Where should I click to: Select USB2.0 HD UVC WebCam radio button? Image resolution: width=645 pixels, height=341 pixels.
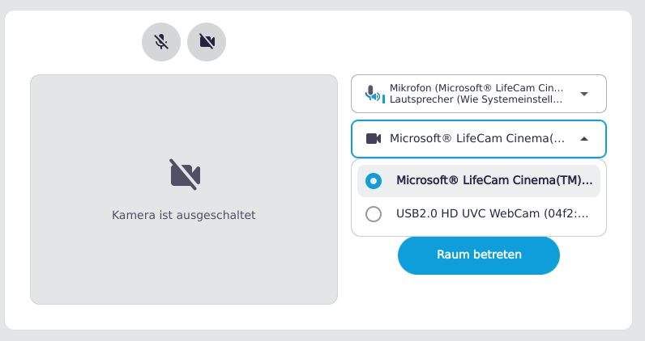point(374,214)
